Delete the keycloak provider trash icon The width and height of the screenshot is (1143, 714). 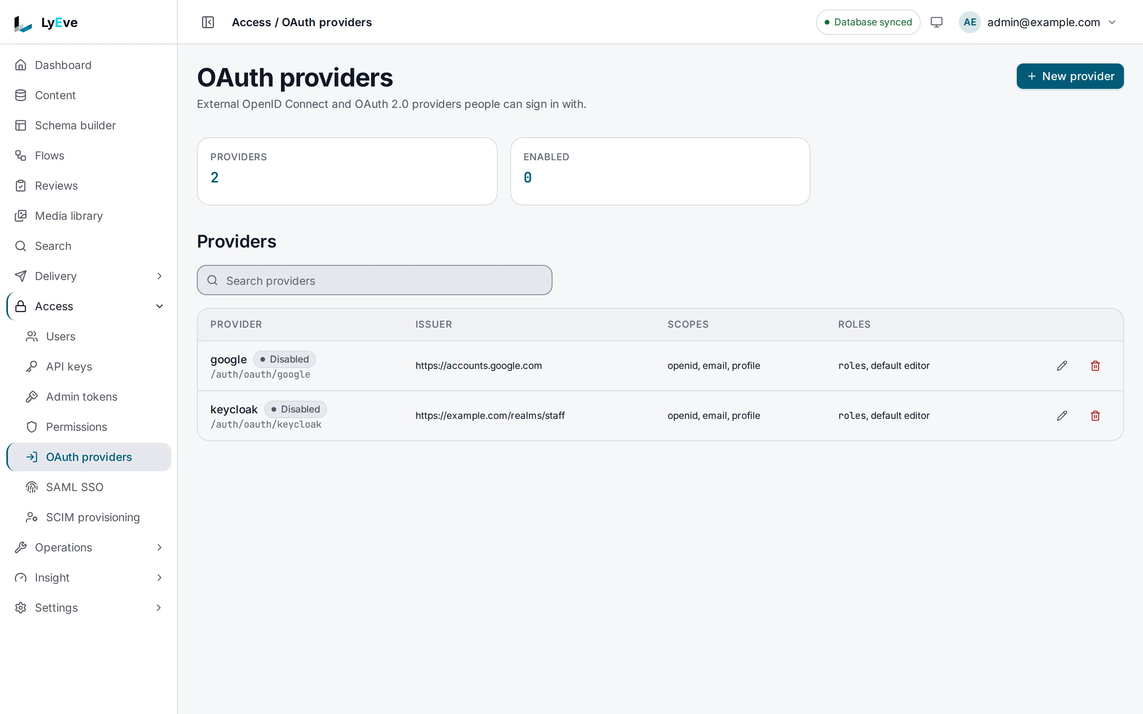coord(1095,416)
